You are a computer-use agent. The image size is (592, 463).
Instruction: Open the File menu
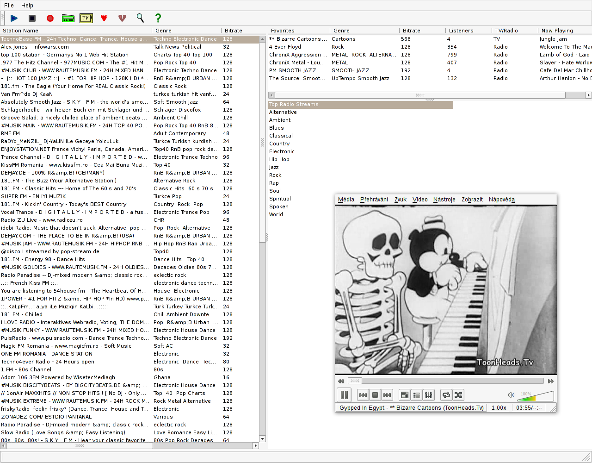(9, 6)
